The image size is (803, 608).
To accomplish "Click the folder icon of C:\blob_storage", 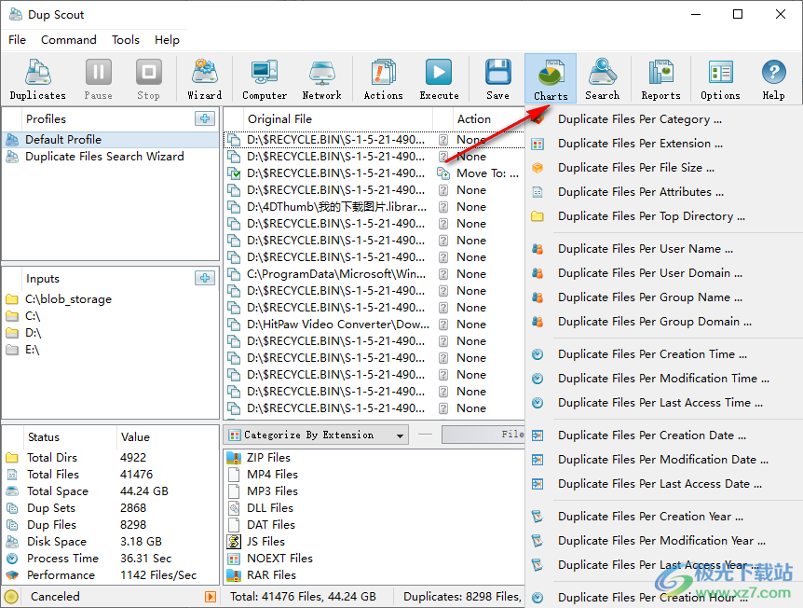I will point(12,299).
